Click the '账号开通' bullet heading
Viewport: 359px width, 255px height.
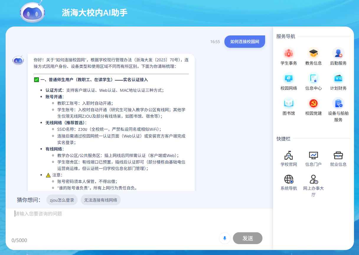tap(54, 97)
